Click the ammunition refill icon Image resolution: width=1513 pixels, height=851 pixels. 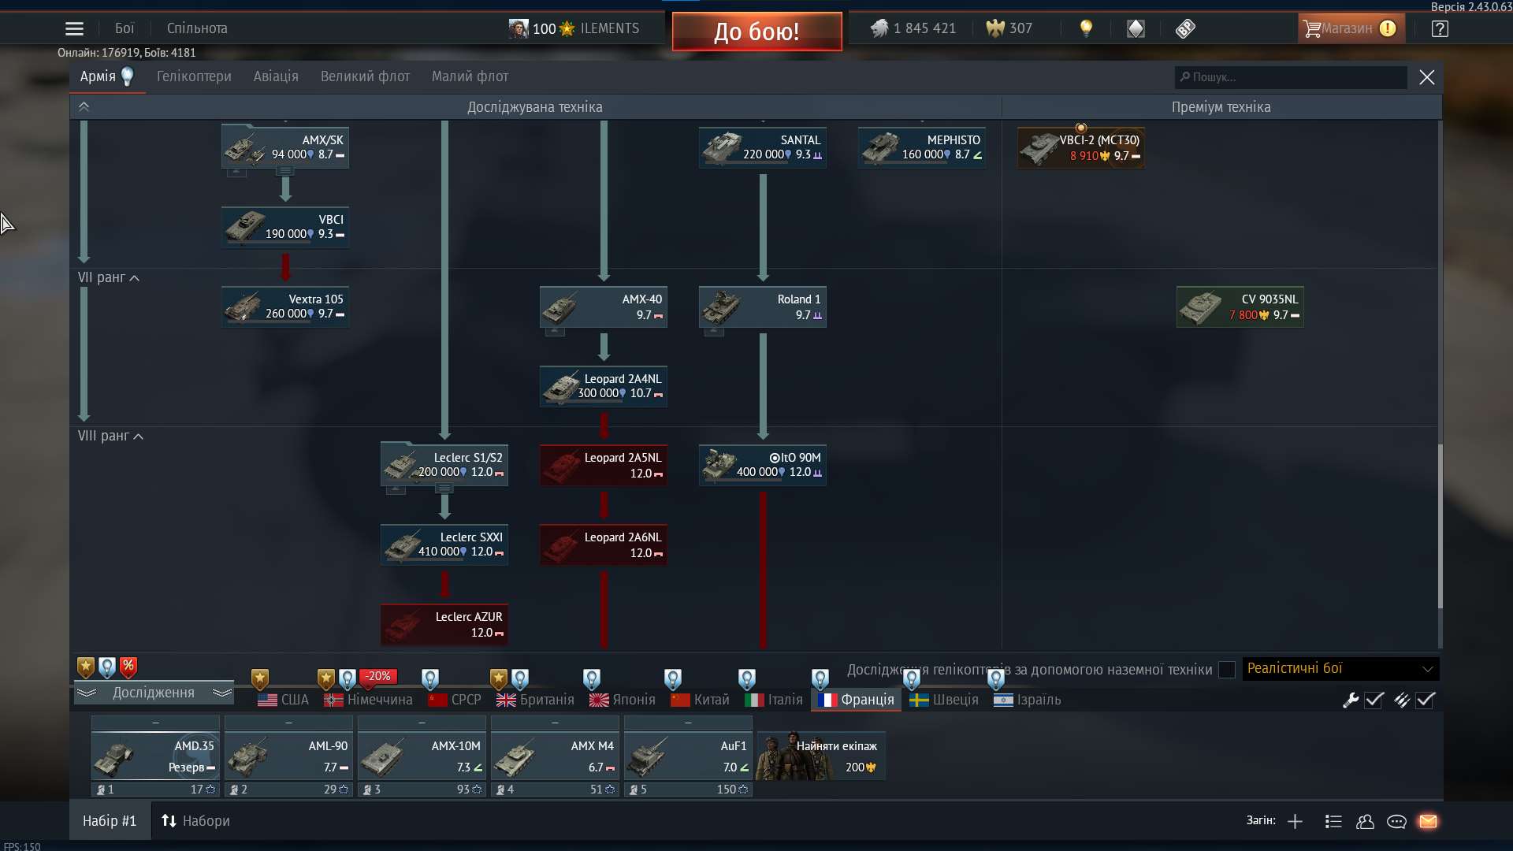point(1402,700)
